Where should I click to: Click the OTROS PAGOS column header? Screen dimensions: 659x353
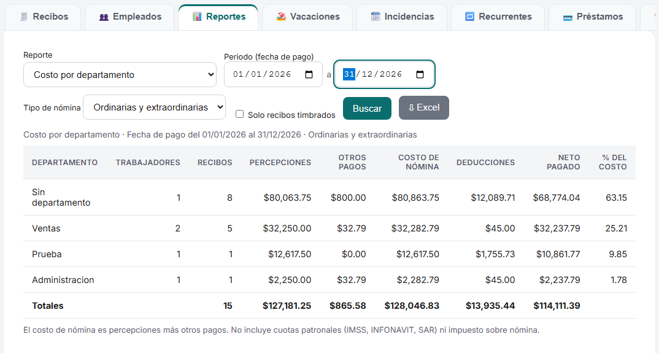tap(352, 162)
